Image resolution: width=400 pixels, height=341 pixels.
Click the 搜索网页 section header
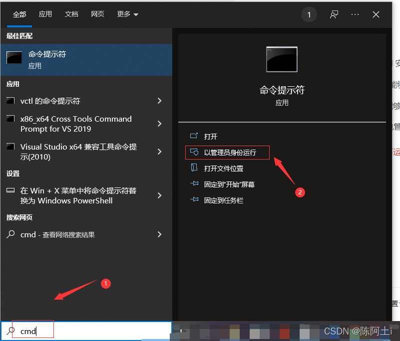point(19,217)
